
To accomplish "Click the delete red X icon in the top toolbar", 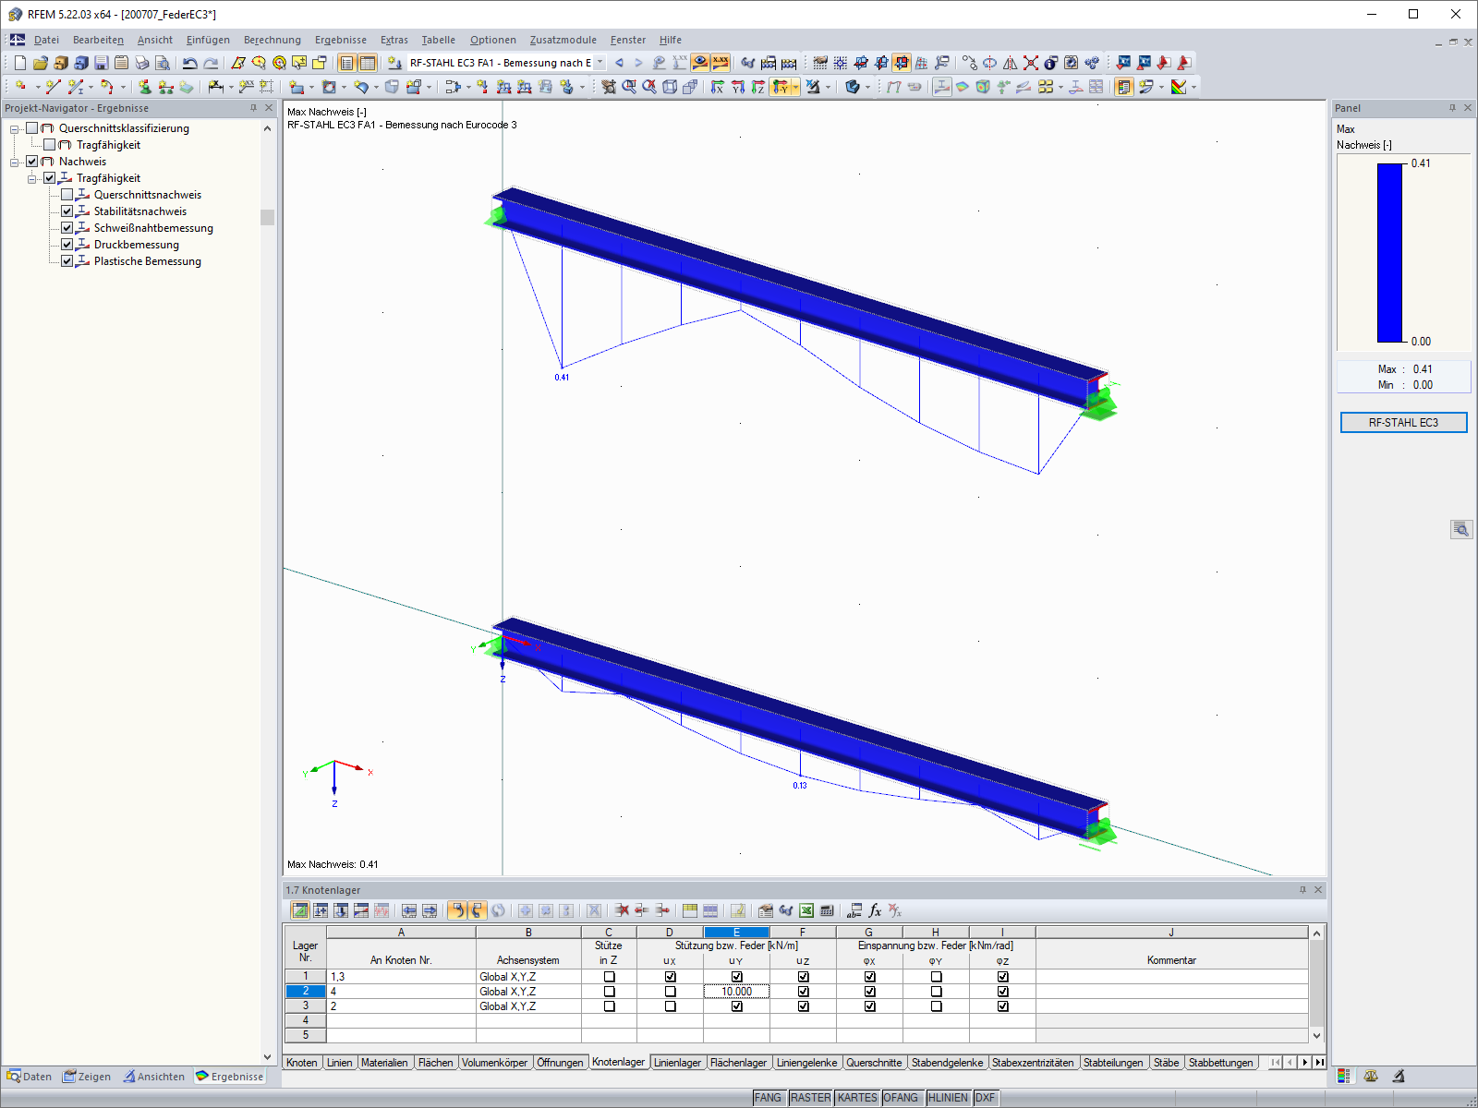I will pyautogui.click(x=1031, y=63).
